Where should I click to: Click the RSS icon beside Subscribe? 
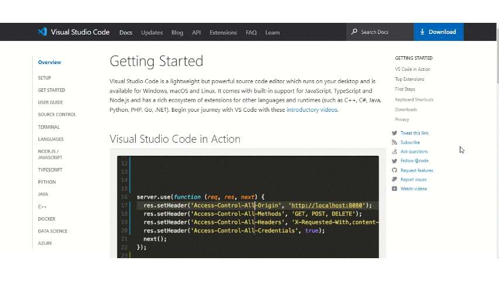pos(395,142)
